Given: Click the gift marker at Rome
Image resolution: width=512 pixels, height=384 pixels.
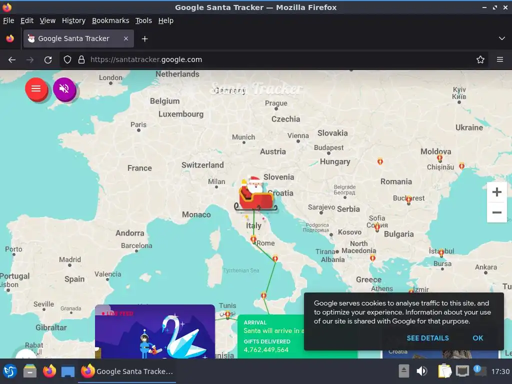Looking at the screenshot, I should (x=253, y=239).
